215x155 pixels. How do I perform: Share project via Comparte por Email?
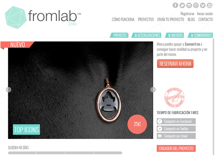(176, 136)
